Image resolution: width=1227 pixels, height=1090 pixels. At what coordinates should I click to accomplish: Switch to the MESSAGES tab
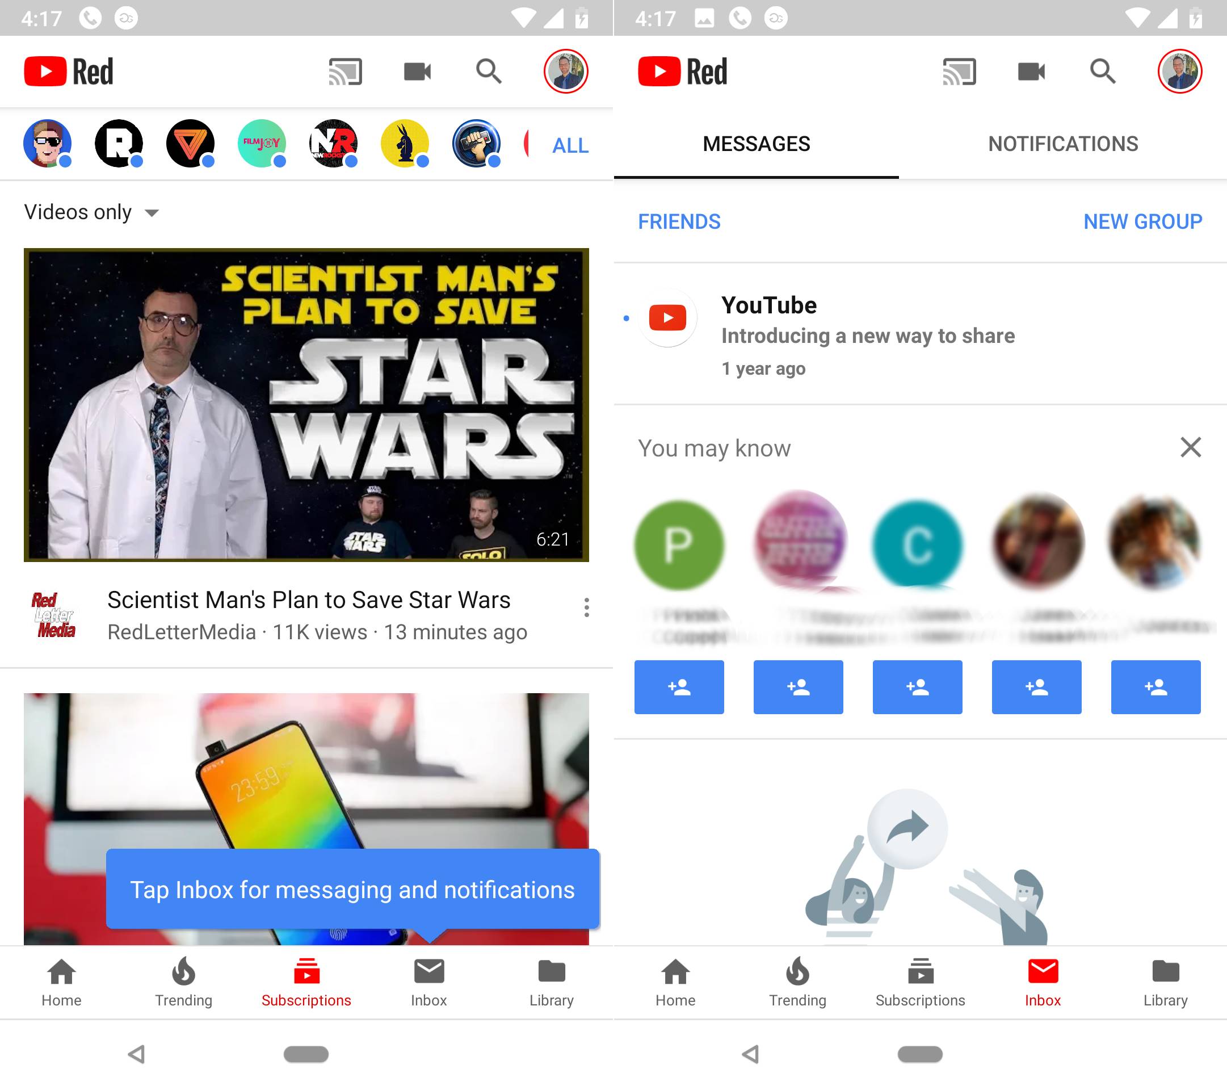point(757,144)
